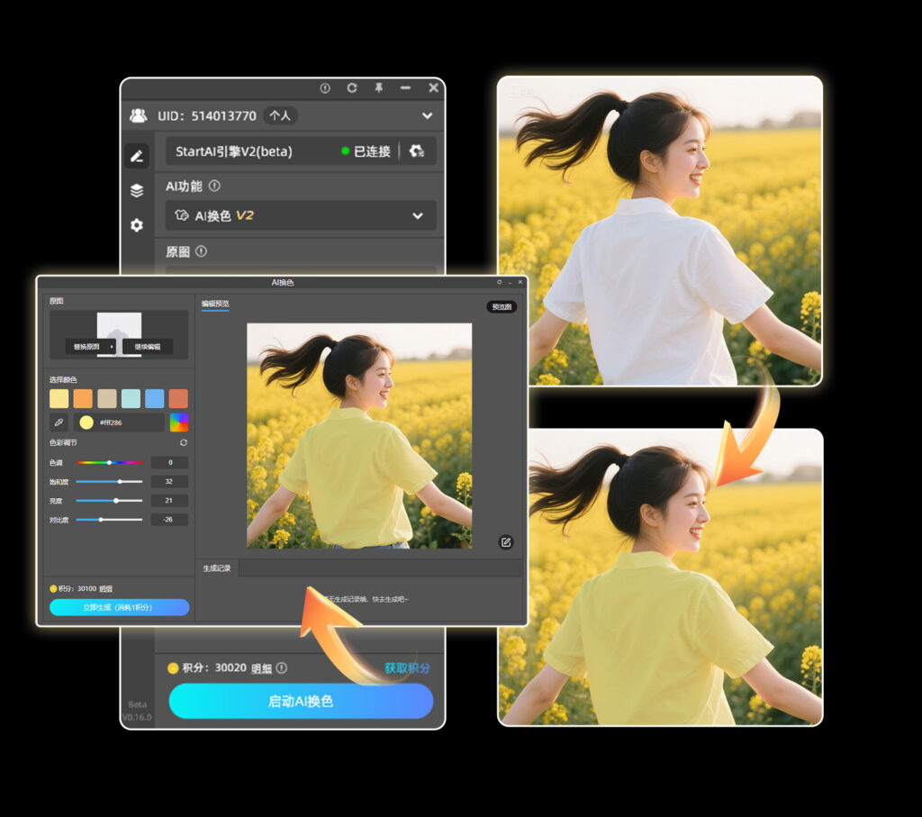Screen dimensions: 922x817
Task: Switch to the 编辑预览 tab
Action: [x=215, y=304]
